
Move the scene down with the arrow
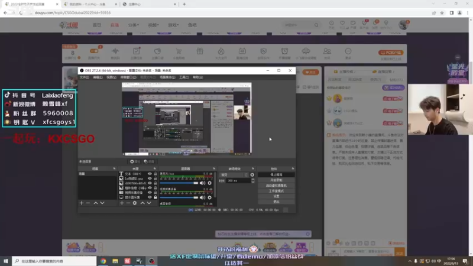pos(102,203)
